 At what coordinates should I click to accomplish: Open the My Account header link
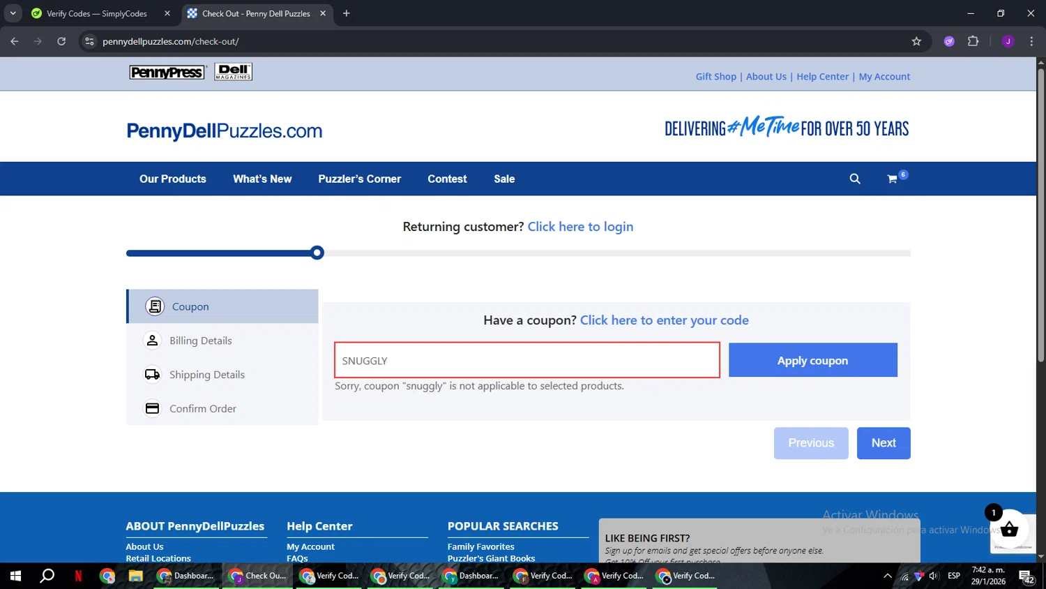coord(884,77)
